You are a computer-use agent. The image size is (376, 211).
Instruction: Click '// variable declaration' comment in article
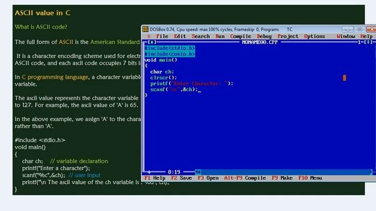[x=79, y=161]
